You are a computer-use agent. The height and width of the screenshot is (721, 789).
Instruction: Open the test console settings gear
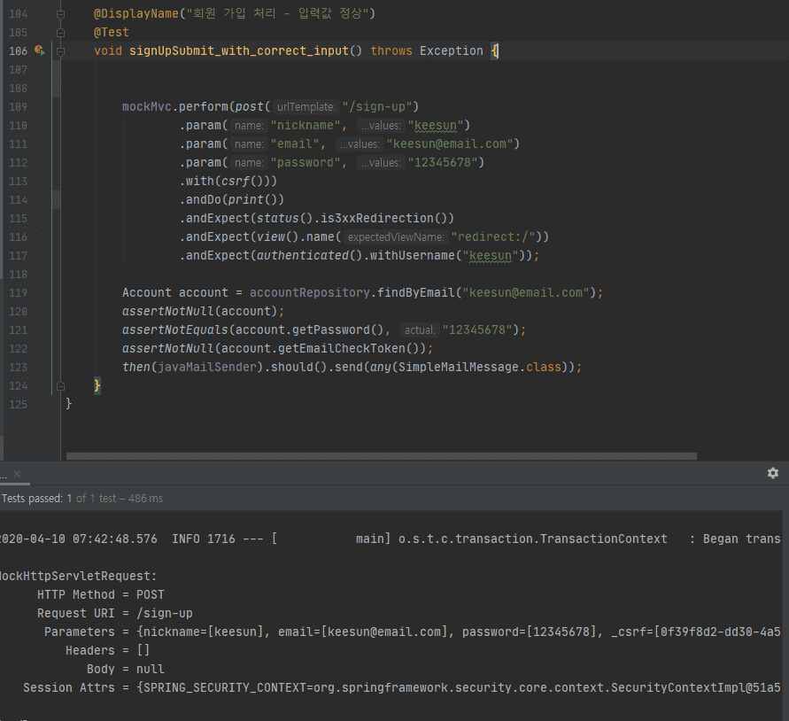click(773, 473)
